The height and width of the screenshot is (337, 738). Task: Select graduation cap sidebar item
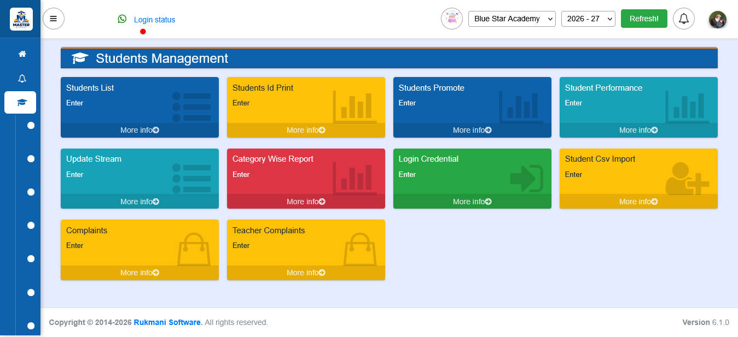tap(20, 102)
